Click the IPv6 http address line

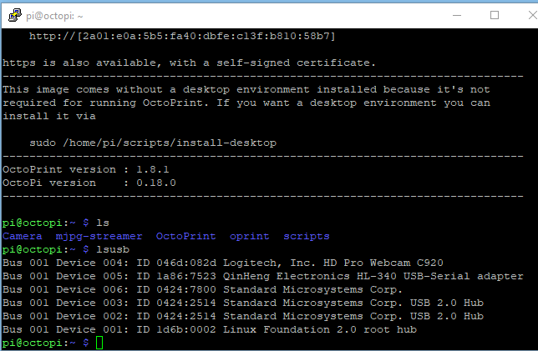click(x=182, y=37)
